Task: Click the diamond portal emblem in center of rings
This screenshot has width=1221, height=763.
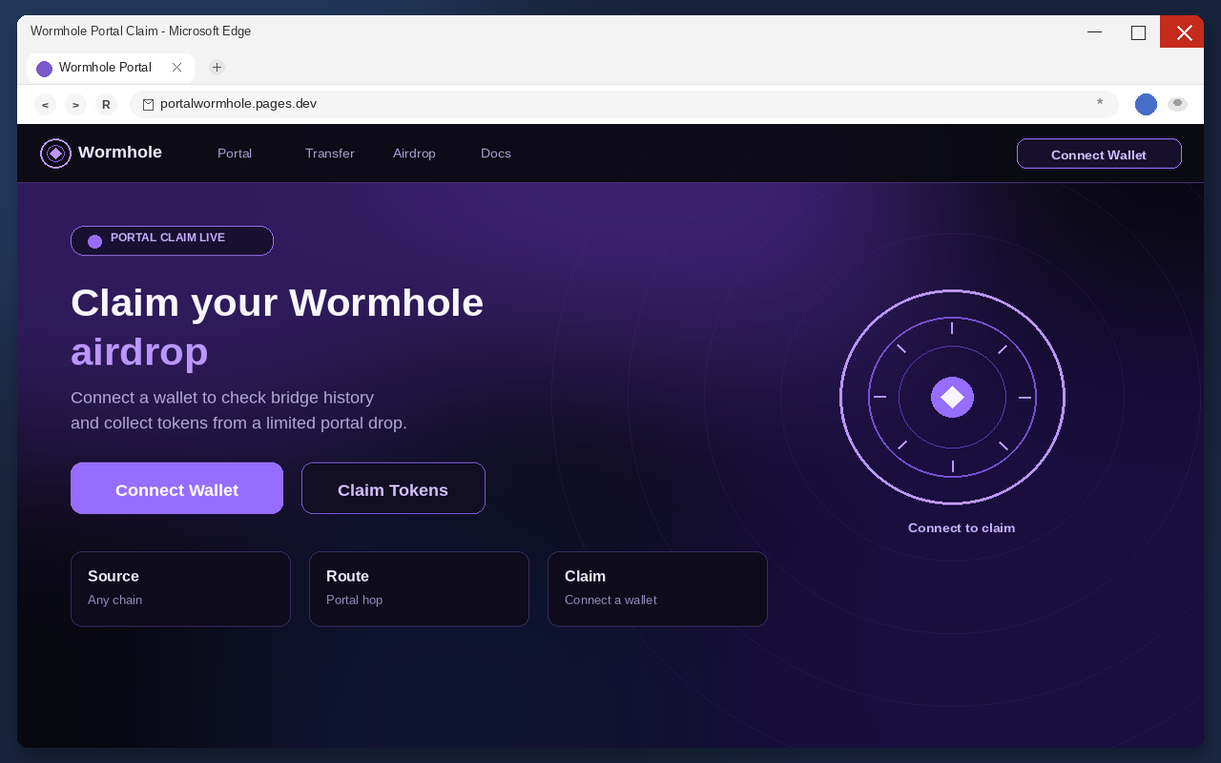Action: coord(952,397)
